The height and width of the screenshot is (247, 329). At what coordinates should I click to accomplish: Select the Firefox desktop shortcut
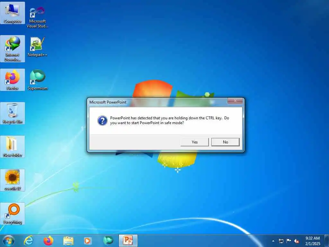[x=13, y=80]
